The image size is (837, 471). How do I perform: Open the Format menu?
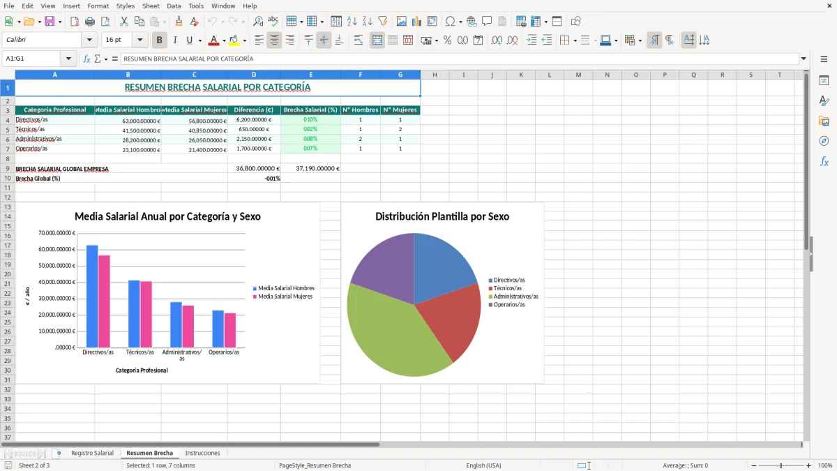click(98, 6)
